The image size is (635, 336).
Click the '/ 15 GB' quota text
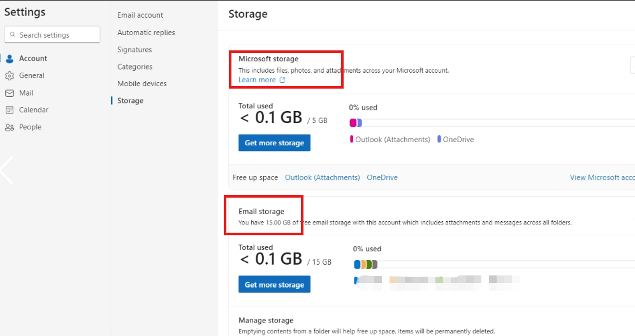[319, 262]
